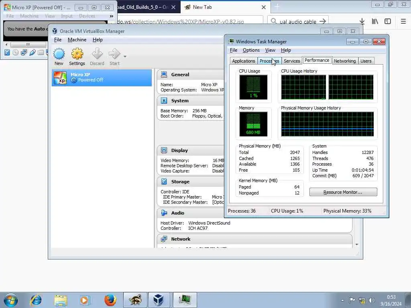Click scroll down arrow in VirtualBox details pane

[357, 244]
